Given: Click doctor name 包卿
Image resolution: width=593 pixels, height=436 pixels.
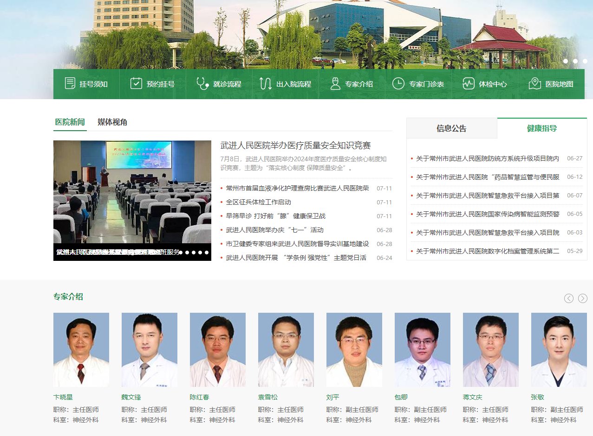Looking at the screenshot, I should point(401,397).
